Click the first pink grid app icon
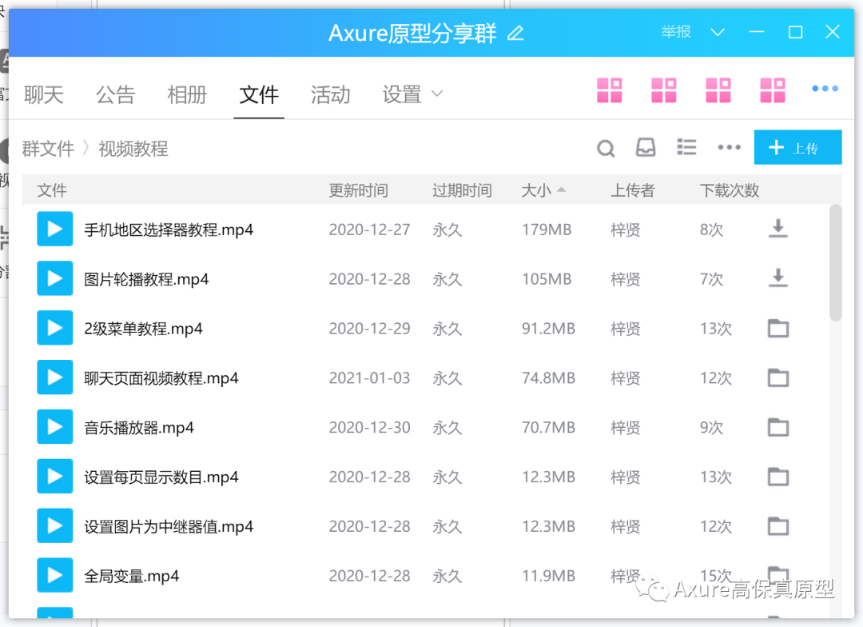Viewport: 863px width, 627px height. point(609,90)
